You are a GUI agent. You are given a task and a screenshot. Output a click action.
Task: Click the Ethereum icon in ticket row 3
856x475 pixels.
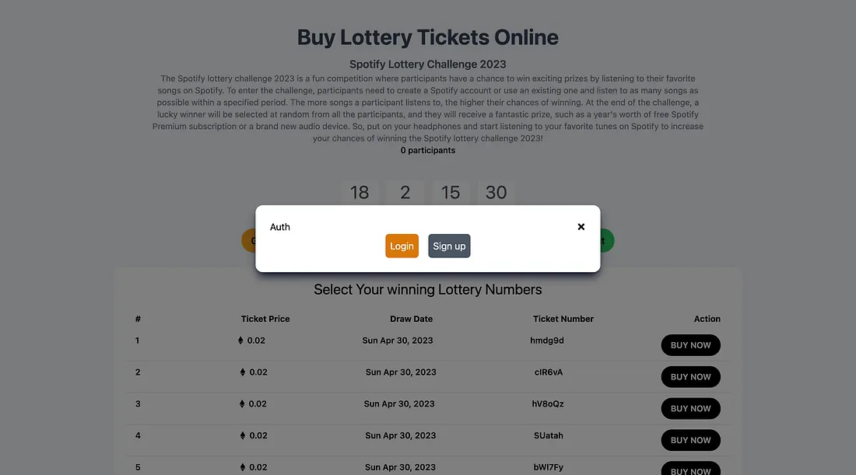click(x=242, y=404)
